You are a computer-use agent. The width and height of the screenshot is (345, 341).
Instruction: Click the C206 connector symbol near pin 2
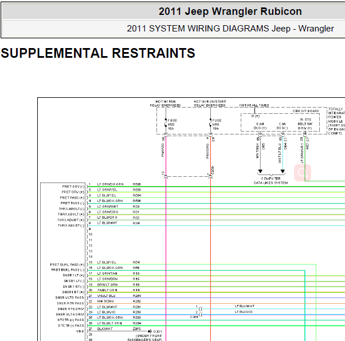click(x=201, y=315)
